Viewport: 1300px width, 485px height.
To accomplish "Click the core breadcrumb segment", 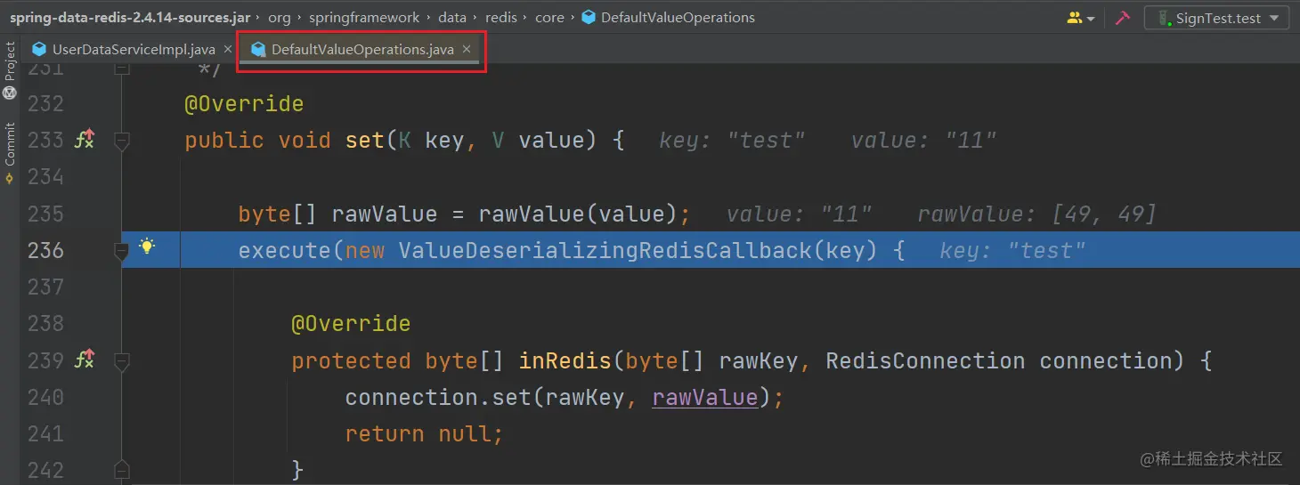I will (x=549, y=18).
